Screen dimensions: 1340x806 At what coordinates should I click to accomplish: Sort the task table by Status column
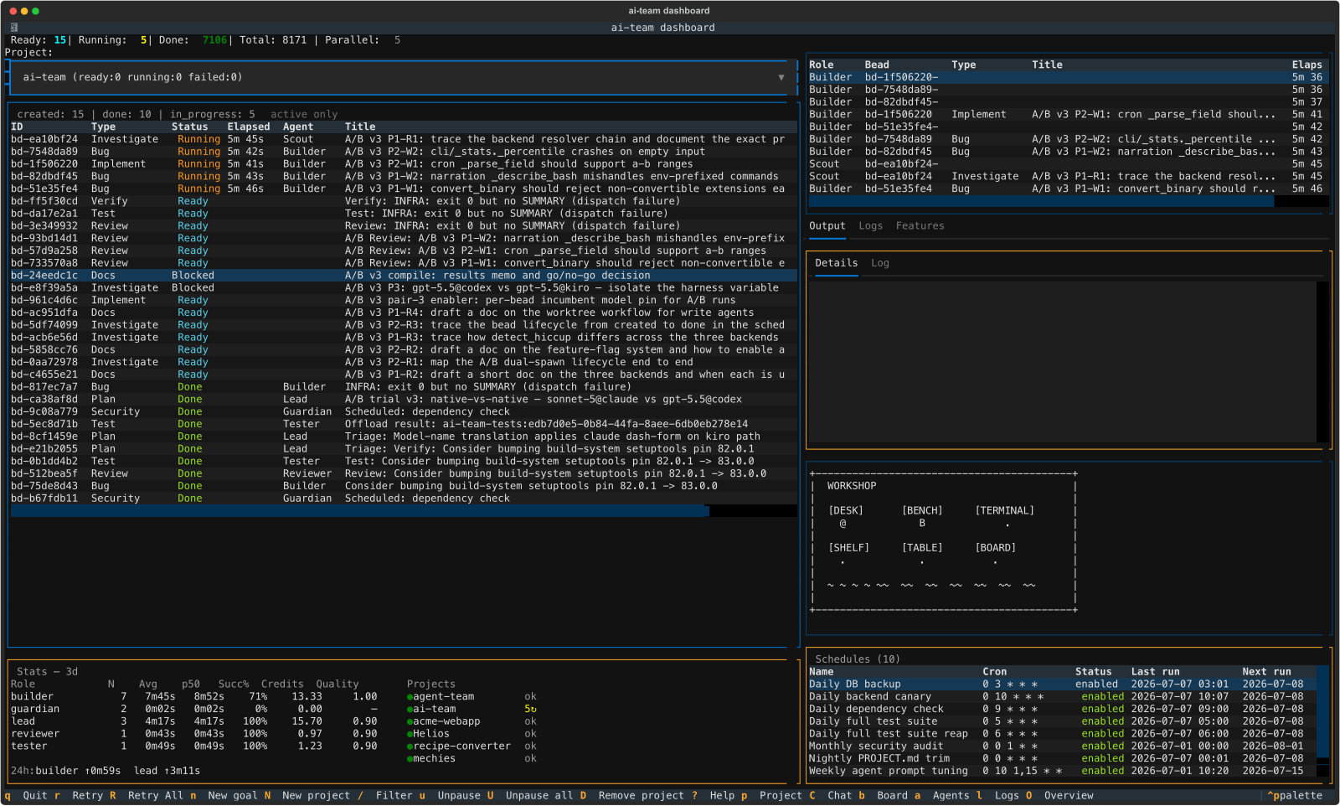click(189, 127)
